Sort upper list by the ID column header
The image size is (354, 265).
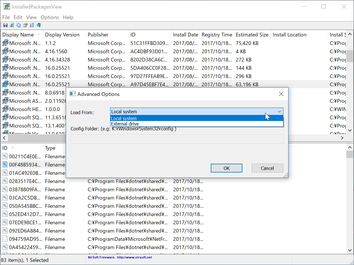[150, 35]
